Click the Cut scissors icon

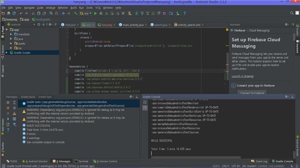pyautogui.click(x=33, y=13)
